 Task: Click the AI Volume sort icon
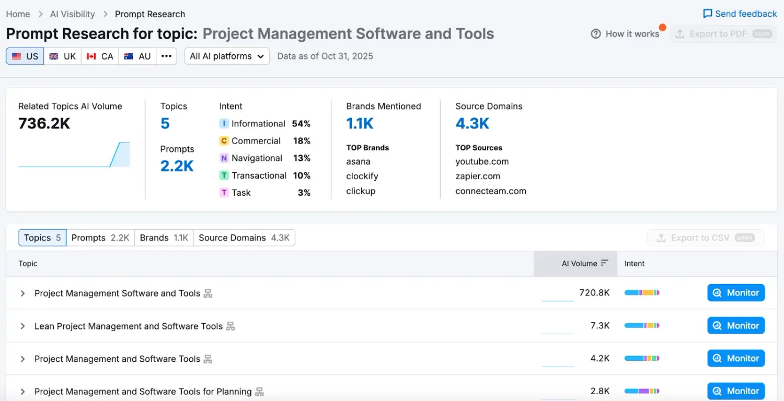coord(604,263)
